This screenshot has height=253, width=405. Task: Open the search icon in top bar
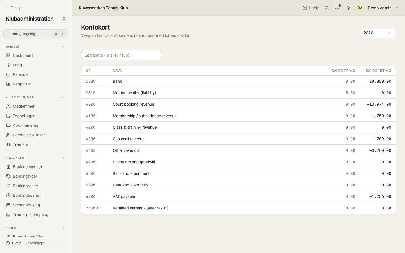pyautogui.click(x=327, y=8)
